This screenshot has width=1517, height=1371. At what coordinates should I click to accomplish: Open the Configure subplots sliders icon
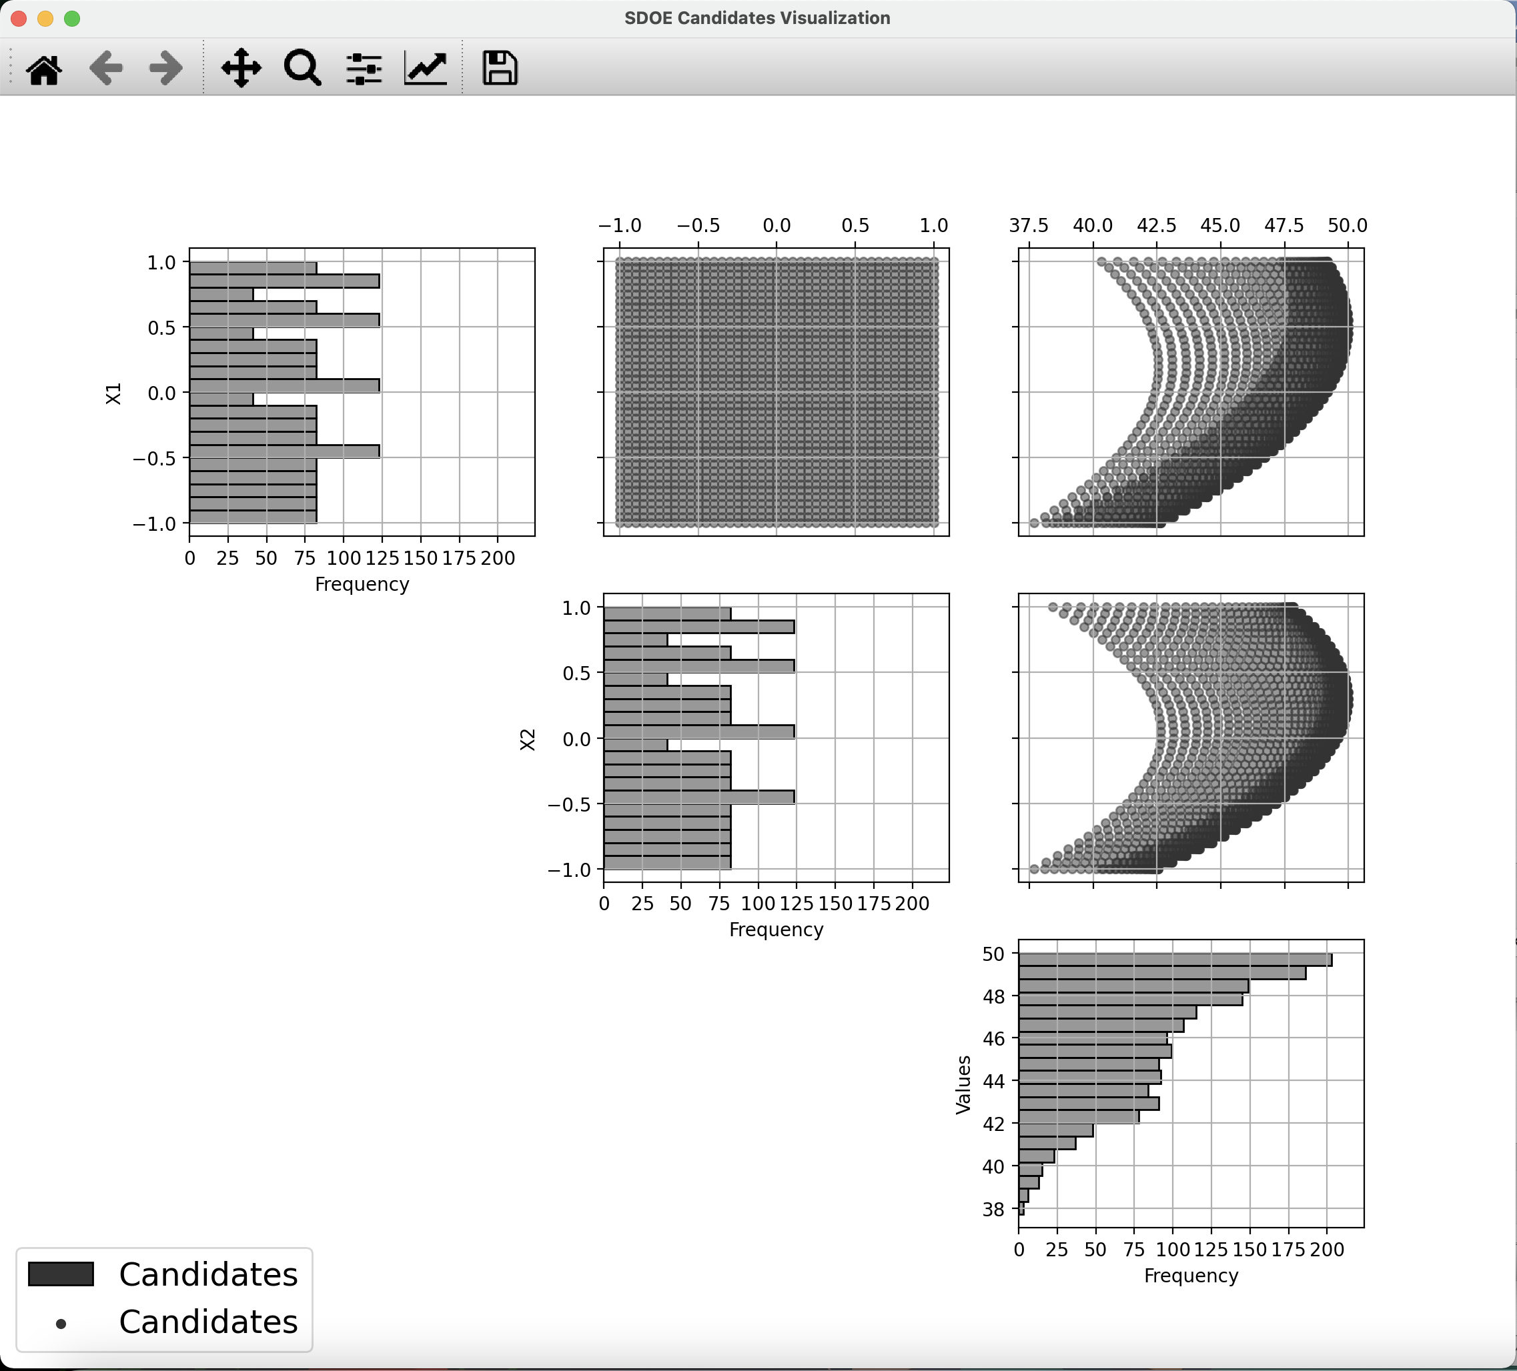coord(364,69)
